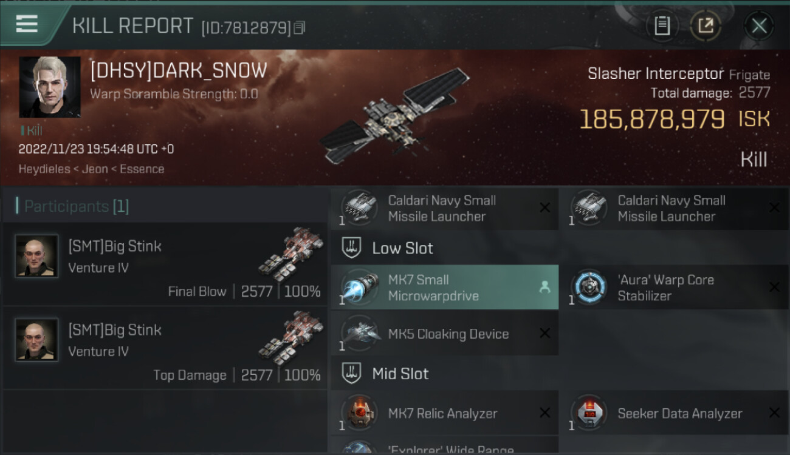Select the 'Aura' Warp Core Stabilizer icon

(x=589, y=288)
